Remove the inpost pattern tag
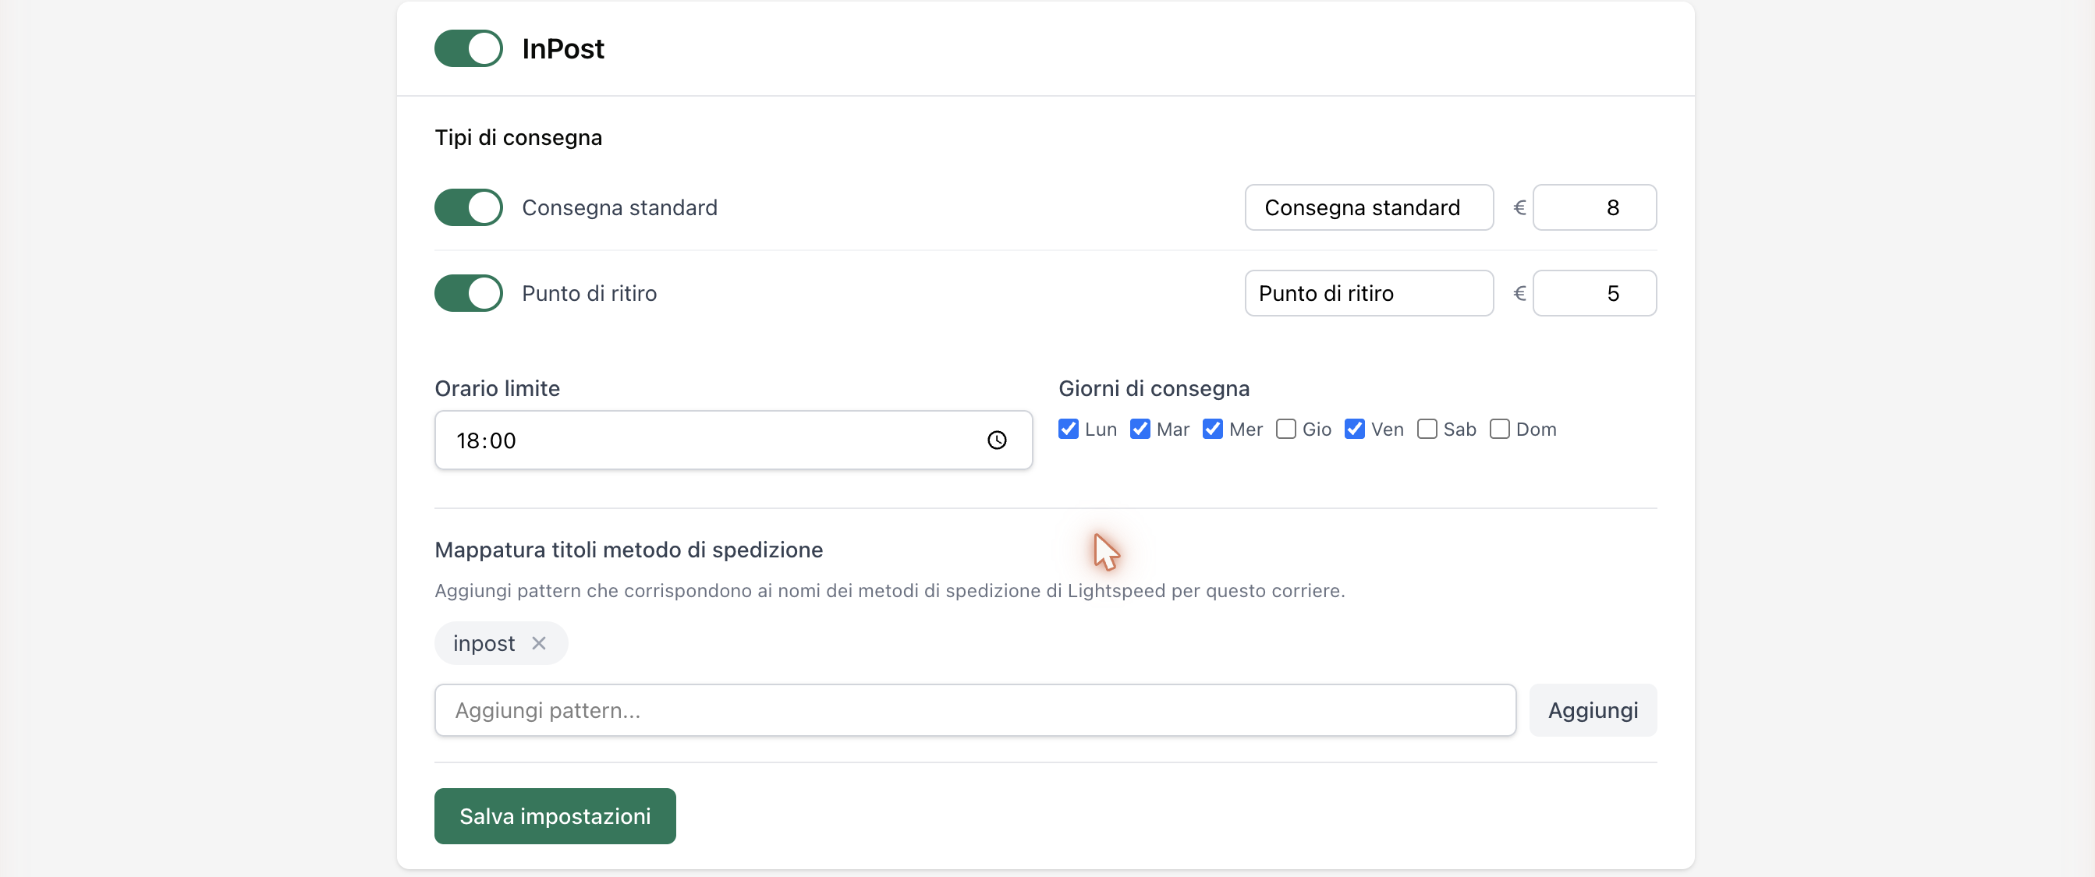Viewport: 2095px width, 877px height. (538, 643)
